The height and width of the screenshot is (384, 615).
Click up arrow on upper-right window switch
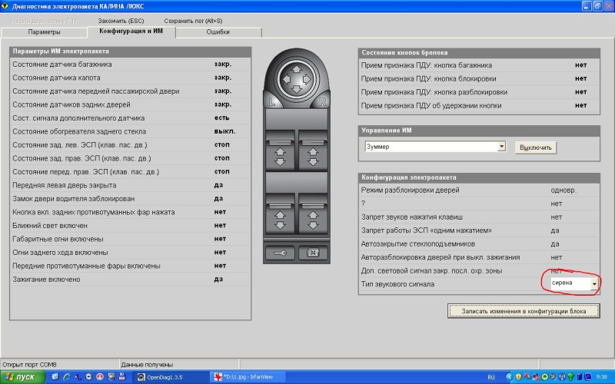pos(313,152)
